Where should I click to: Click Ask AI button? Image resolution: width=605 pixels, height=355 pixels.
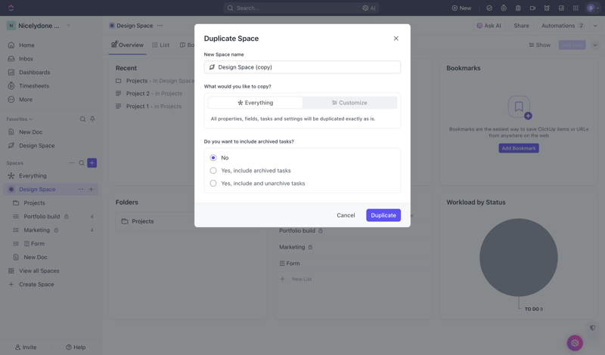click(x=489, y=26)
